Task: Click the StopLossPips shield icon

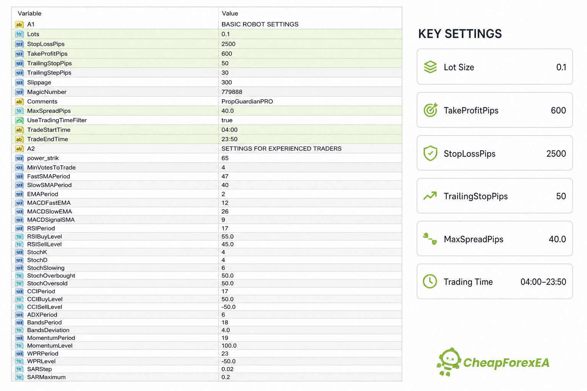Action: click(430, 153)
